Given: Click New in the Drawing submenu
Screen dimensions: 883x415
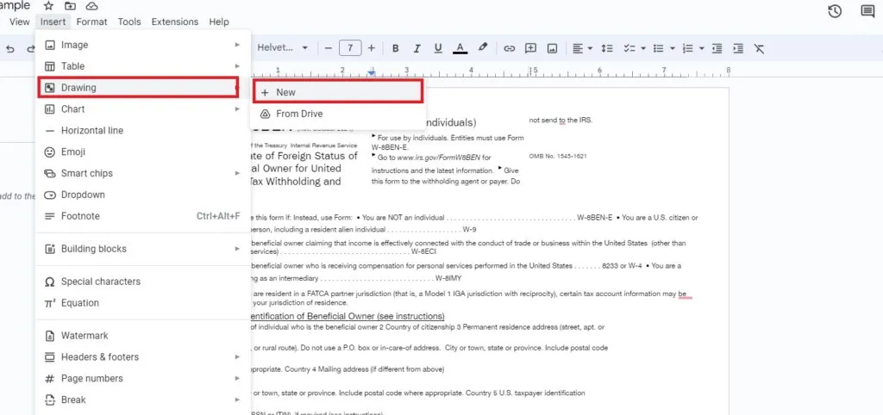Looking at the screenshot, I should (337, 92).
